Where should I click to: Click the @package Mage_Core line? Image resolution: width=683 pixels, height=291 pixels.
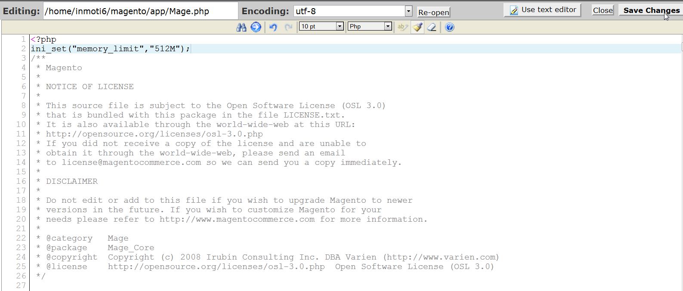click(95, 248)
